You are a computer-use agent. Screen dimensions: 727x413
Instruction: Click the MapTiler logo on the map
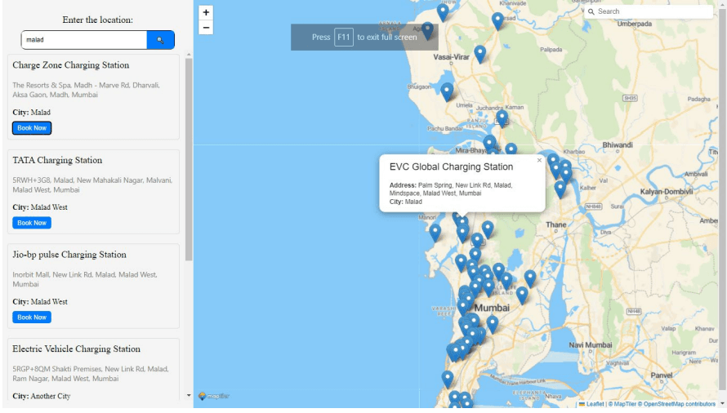tap(214, 397)
